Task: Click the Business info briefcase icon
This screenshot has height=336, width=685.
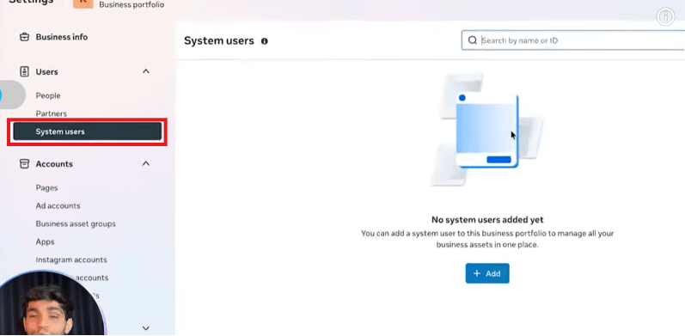Action: click(24, 37)
